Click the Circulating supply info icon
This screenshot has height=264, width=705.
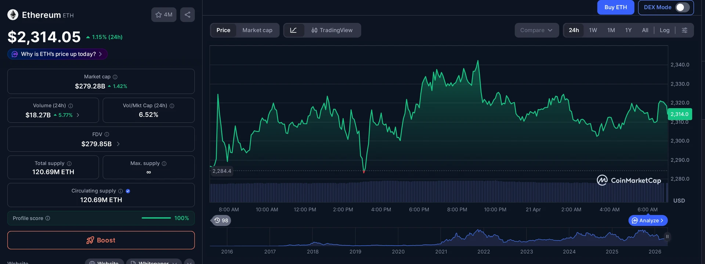(x=120, y=191)
